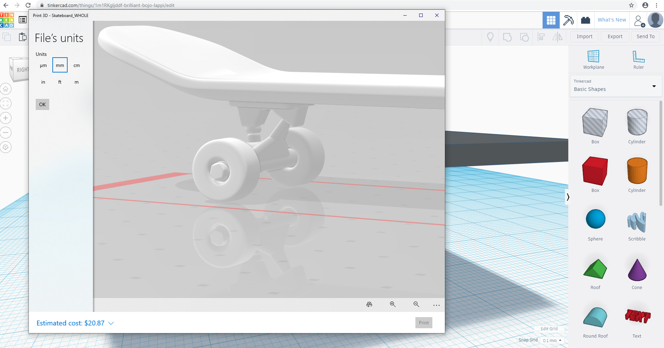Confirm units by clicking OK
The height and width of the screenshot is (348, 664).
(x=42, y=104)
